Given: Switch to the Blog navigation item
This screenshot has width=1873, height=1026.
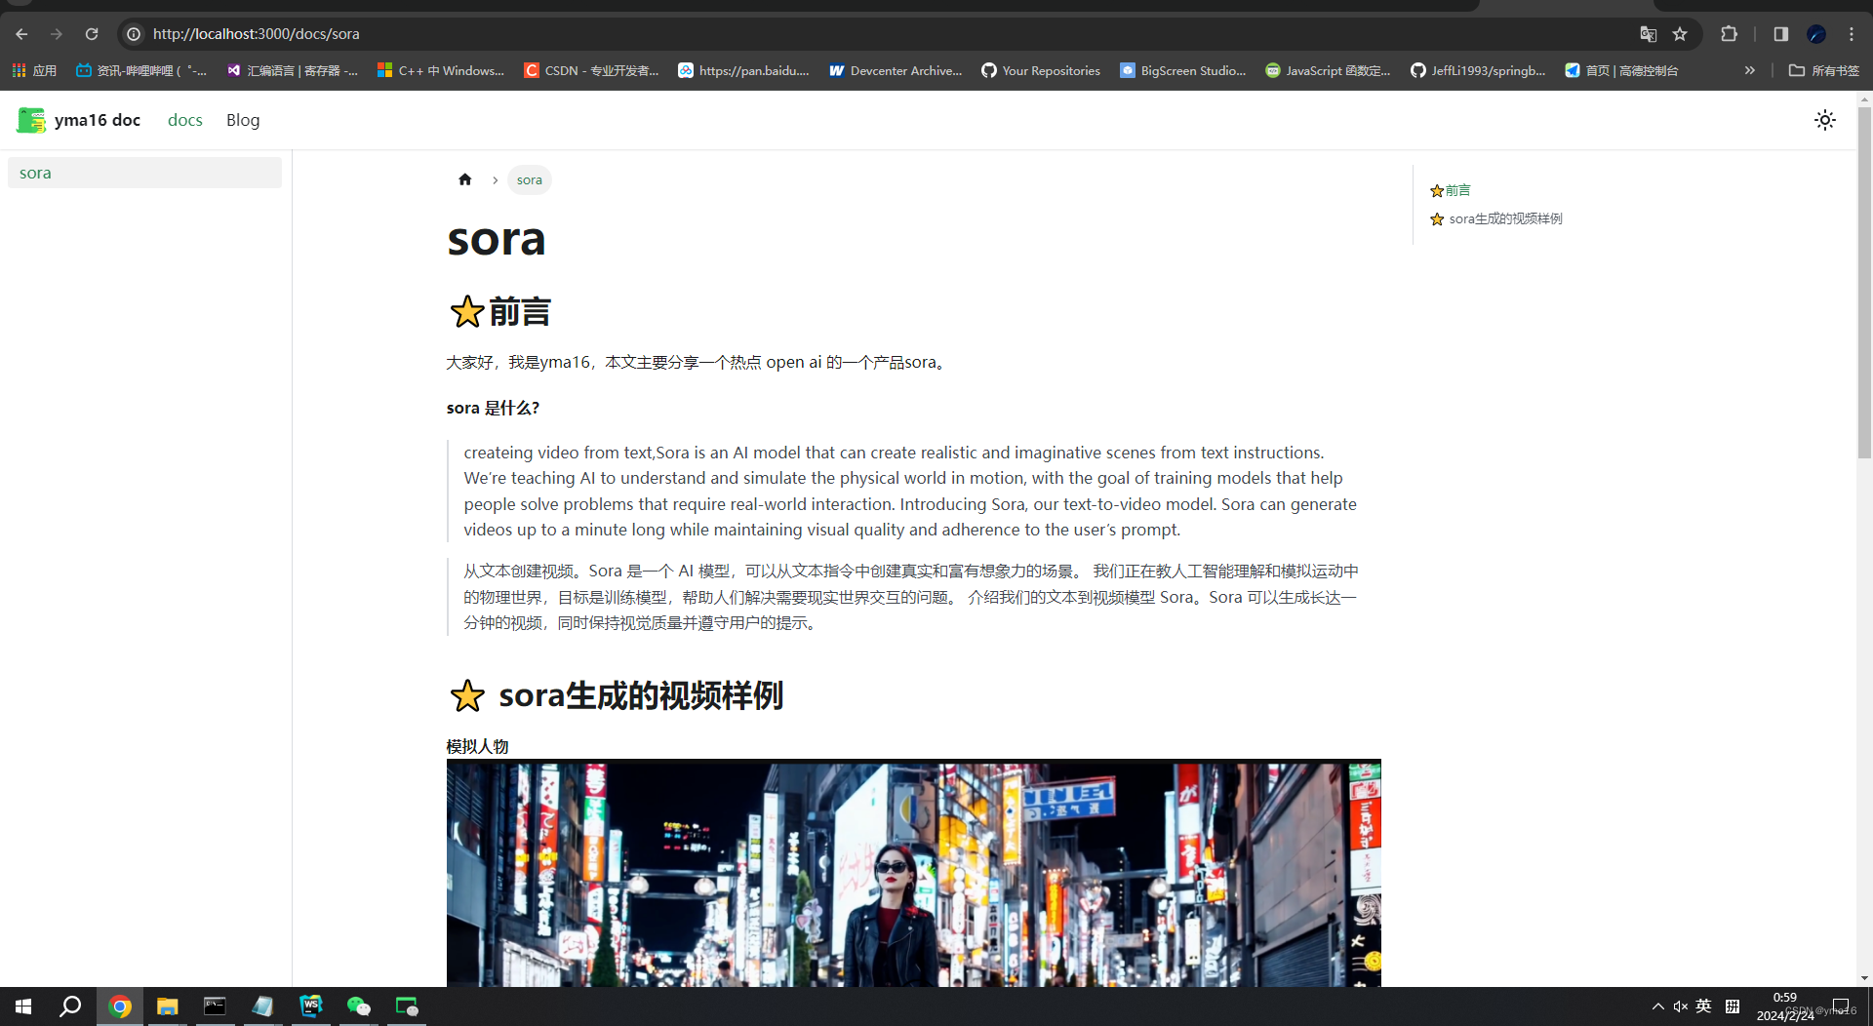Looking at the screenshot, I should tap(242, 120).
